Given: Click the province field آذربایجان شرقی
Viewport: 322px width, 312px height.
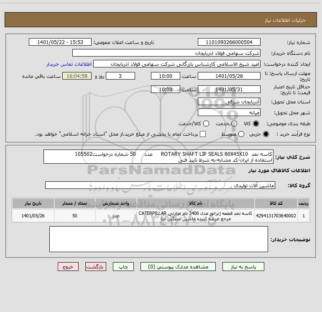Looking at the screenshot, I should click(229, 101).
